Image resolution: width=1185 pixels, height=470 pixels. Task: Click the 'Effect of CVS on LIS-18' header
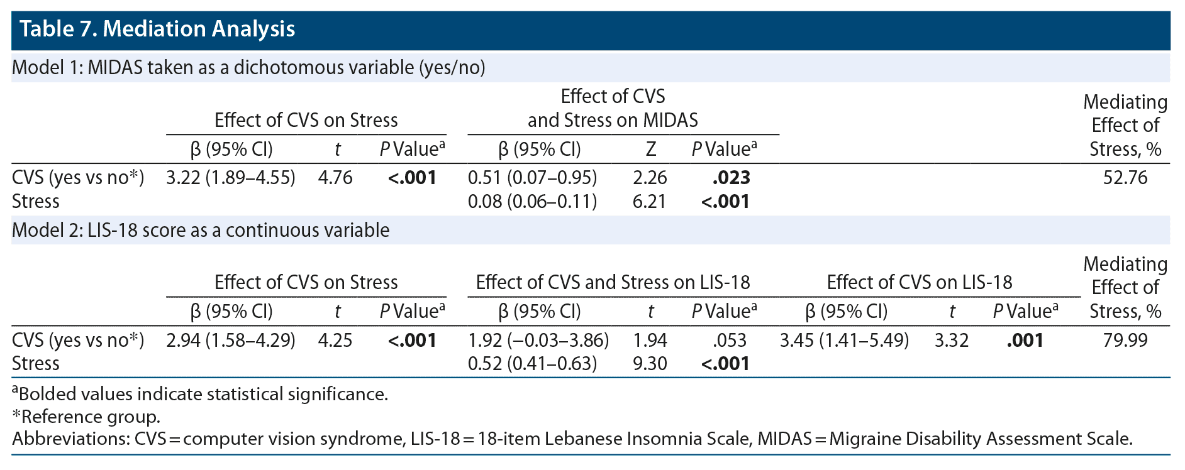point(919,282)
